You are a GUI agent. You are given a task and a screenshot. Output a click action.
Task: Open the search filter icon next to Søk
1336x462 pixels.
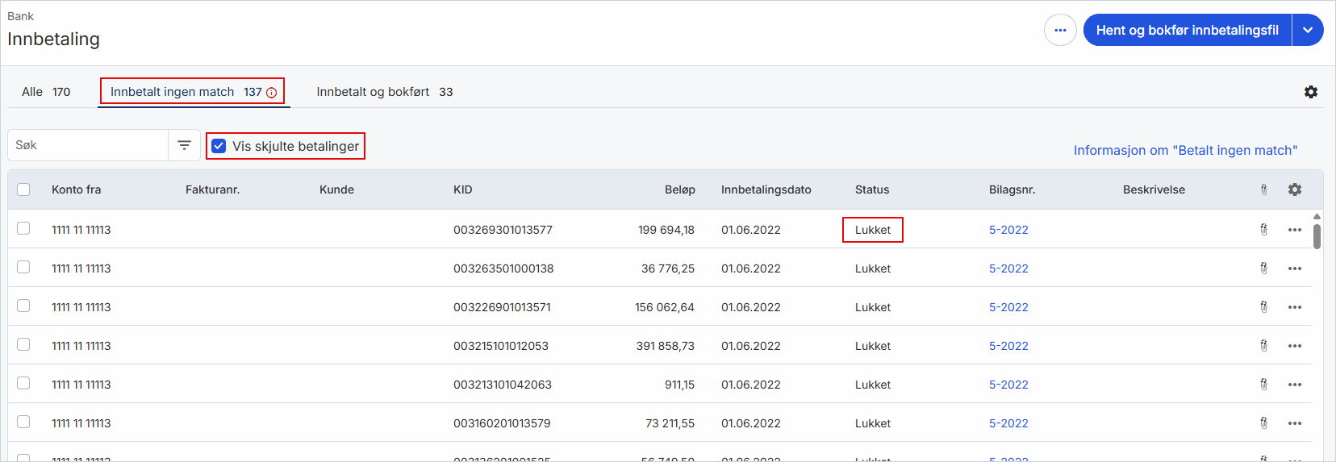click(184, 145)
